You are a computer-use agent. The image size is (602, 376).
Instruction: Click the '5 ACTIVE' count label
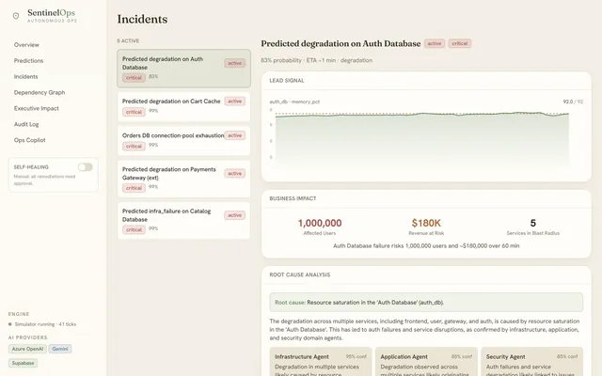(128, 40)
